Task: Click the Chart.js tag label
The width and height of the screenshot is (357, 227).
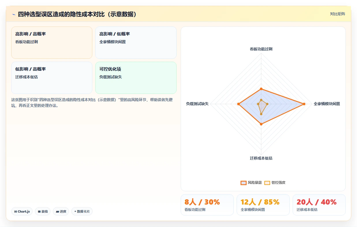Action: (24, 211)
